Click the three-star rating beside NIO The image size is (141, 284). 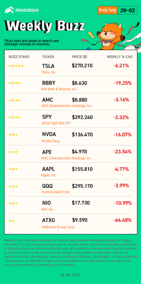(x=13, y=203)
